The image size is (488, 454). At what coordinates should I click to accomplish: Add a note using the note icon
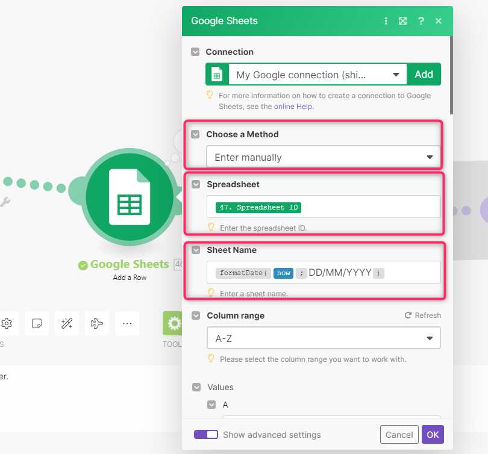click(x=37, y=323)
